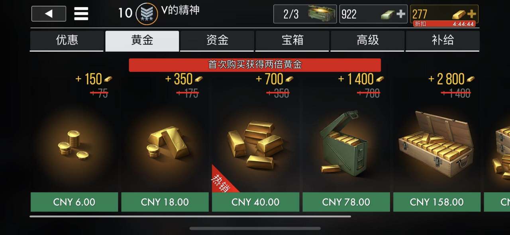Tap the back arrow button
The height and width of the screenshot is (235, 510).
tap(49, 14)
